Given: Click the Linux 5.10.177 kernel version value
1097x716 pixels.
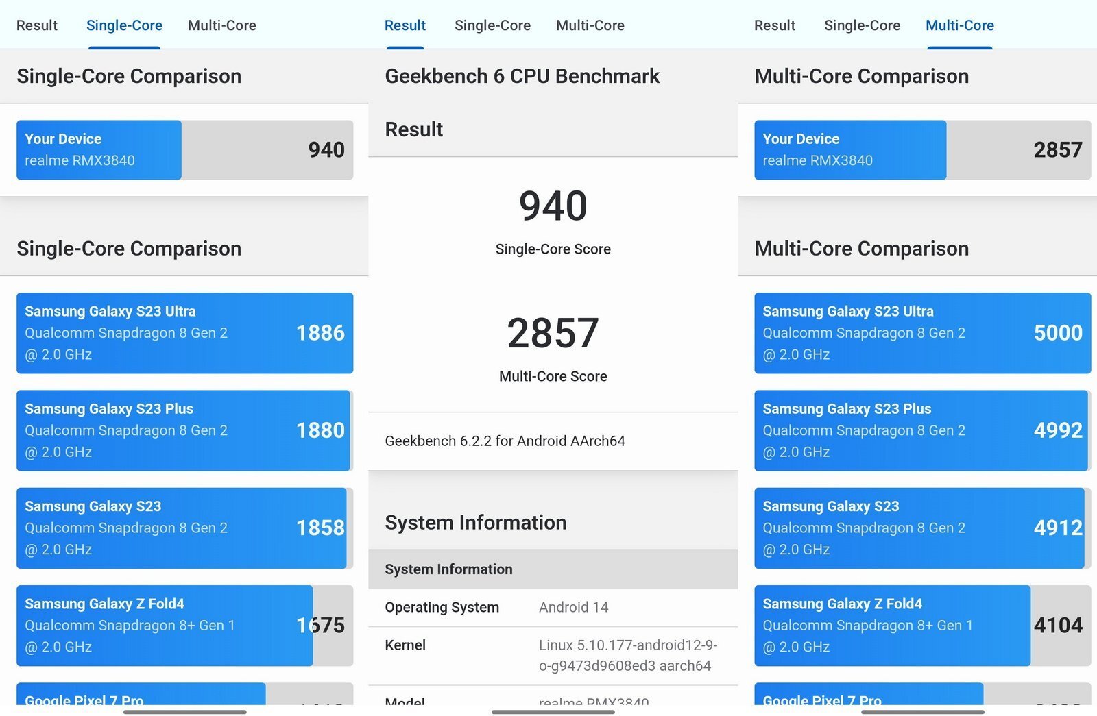Looking at the screenshot, I should pyautogui.click(x=628, y=656).
